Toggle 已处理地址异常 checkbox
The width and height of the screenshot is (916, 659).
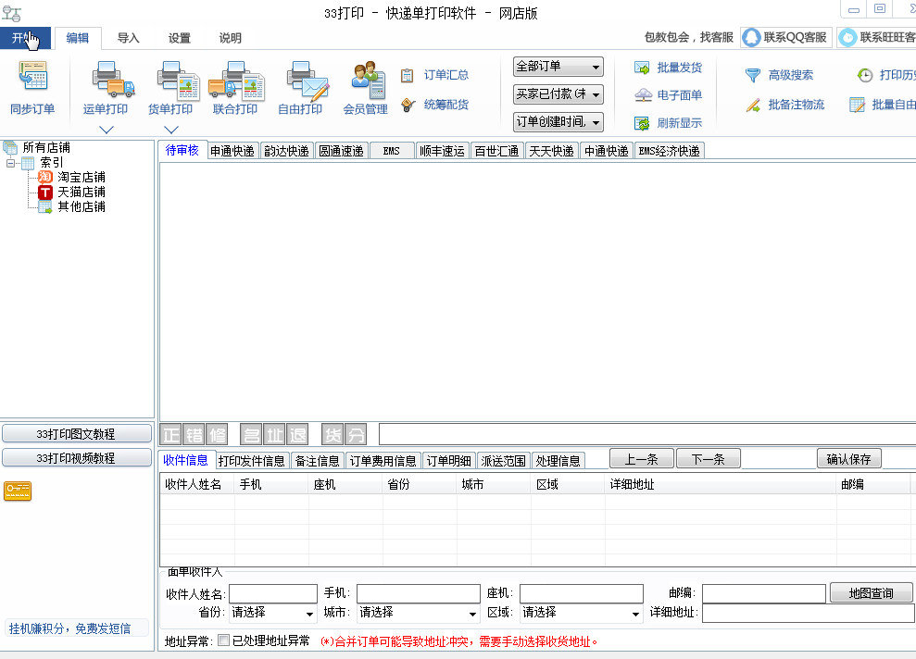[x=223, y=640]
